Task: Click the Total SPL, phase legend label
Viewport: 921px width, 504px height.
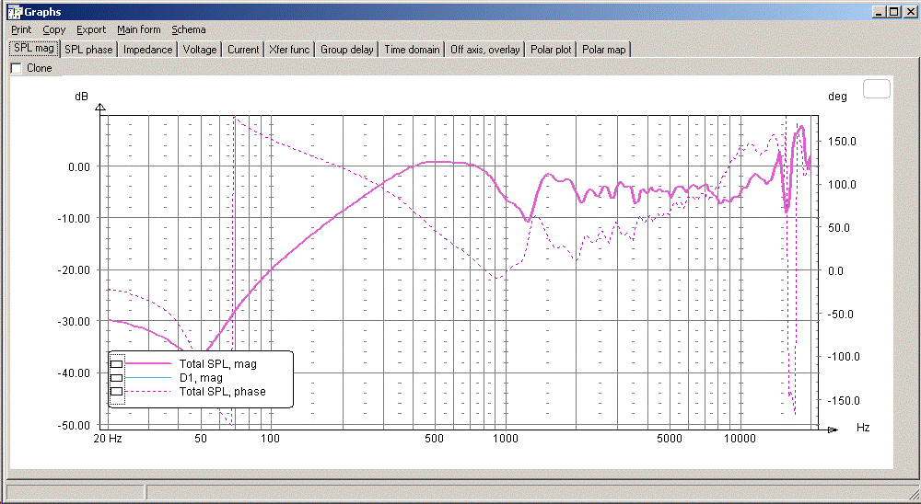Action: (223, 392)
